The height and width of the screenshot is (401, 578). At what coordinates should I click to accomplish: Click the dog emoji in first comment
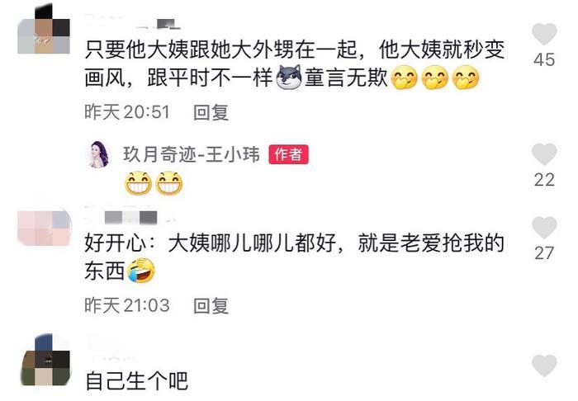[289, 77]
